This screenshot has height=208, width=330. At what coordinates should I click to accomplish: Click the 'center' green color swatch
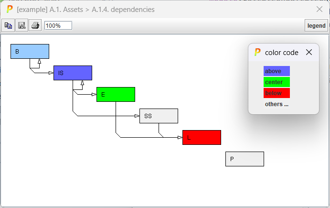(x=277, y=82)
